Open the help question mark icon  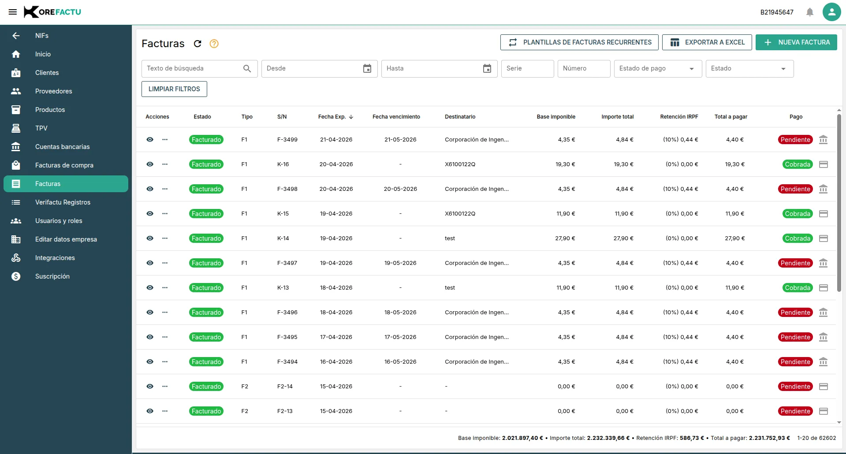214,44
